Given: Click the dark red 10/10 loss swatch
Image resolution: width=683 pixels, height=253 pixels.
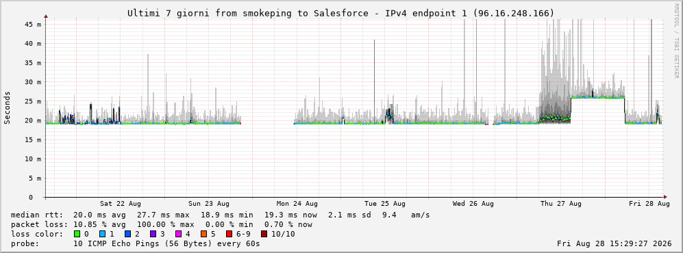Looking at the screenshot, I should click(264, 234).
